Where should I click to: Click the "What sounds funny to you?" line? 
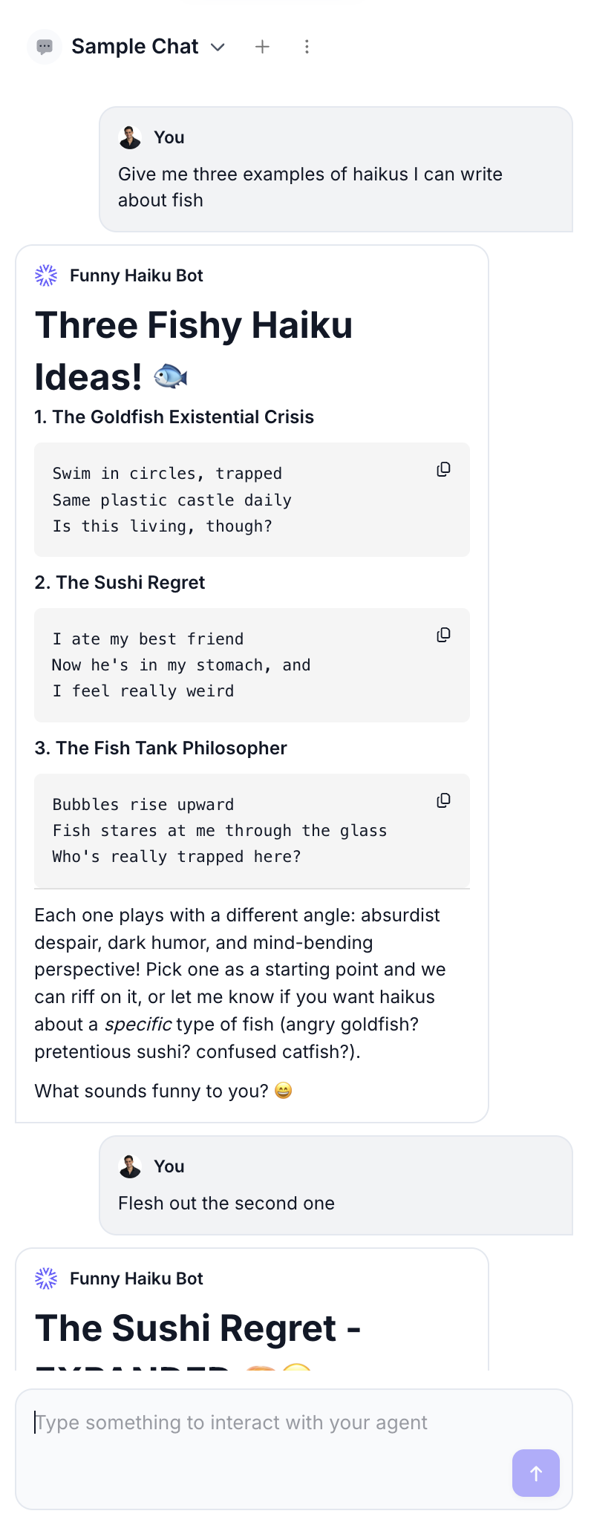tap(151, 1091)
